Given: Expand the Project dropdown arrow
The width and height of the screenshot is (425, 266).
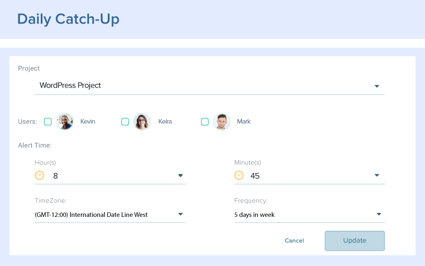Looking at the screenshot, I should point(377,86).
